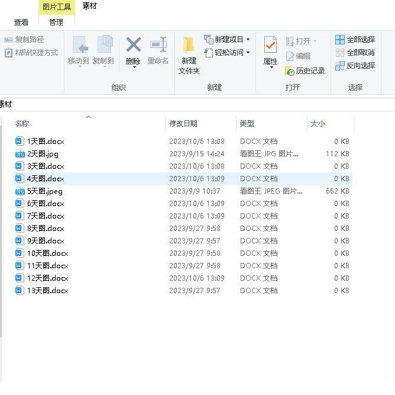Image resolution: width=395 pixels, height=395 pixels.
Task: Click date 2023/9/9 10:37
Action: pyautogui.click(x=195, y=191)
